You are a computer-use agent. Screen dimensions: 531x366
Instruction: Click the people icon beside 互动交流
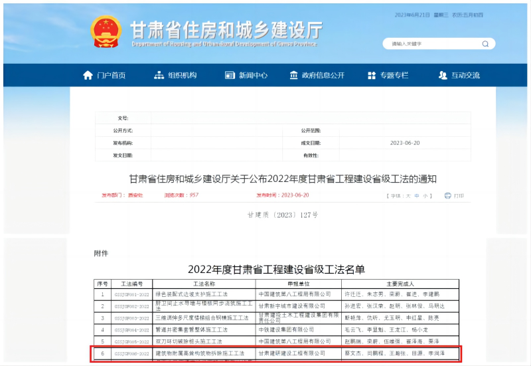443,75
